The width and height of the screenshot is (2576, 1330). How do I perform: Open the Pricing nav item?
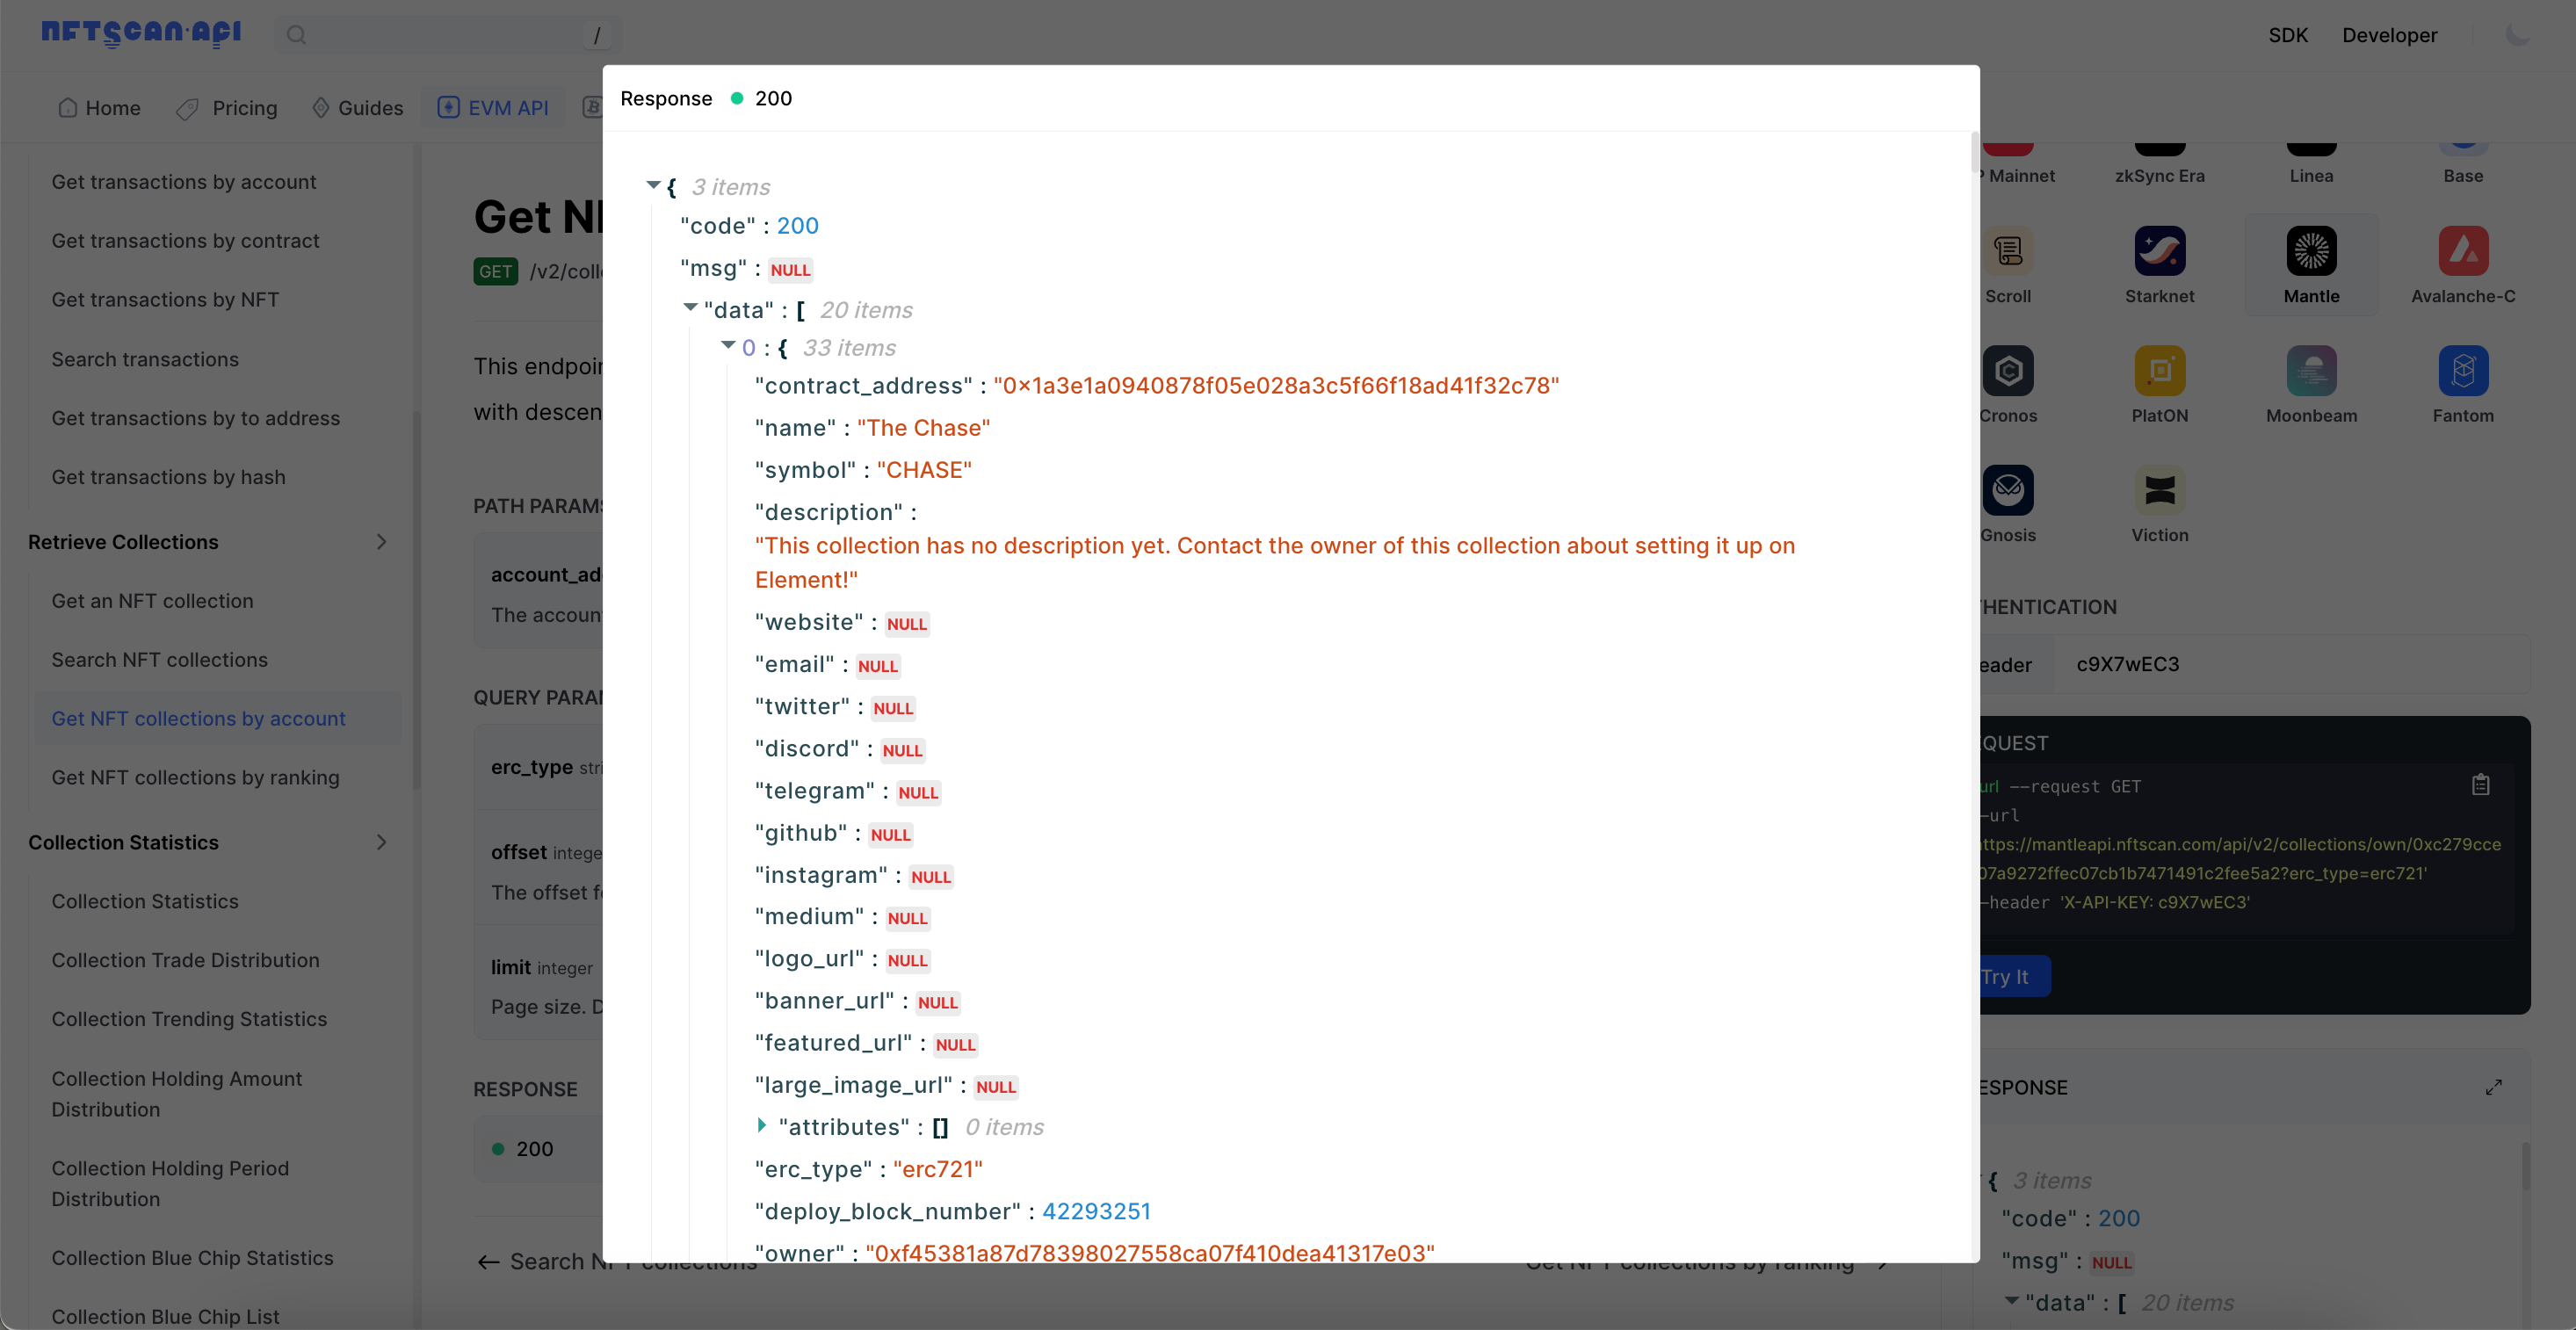coord(226,108)
